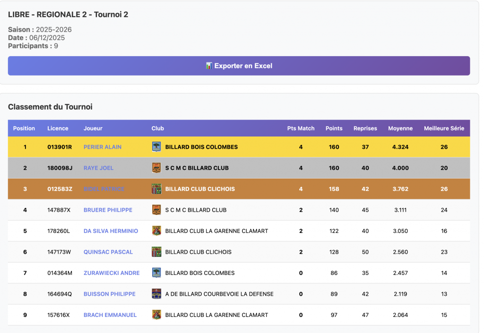Click the club crest in BRUERE PHILIPPE's row
Screen dimensions: 484x333
click(x=156, y=210)
